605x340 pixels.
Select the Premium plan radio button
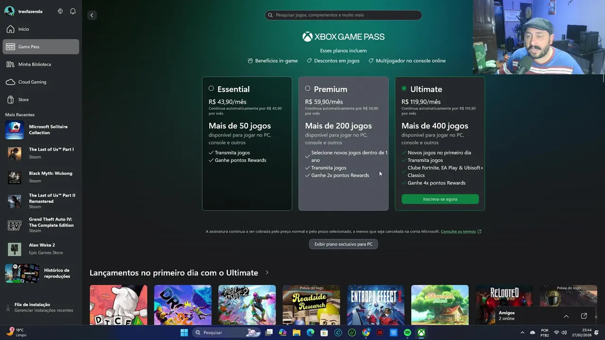(x=308, y=88)
